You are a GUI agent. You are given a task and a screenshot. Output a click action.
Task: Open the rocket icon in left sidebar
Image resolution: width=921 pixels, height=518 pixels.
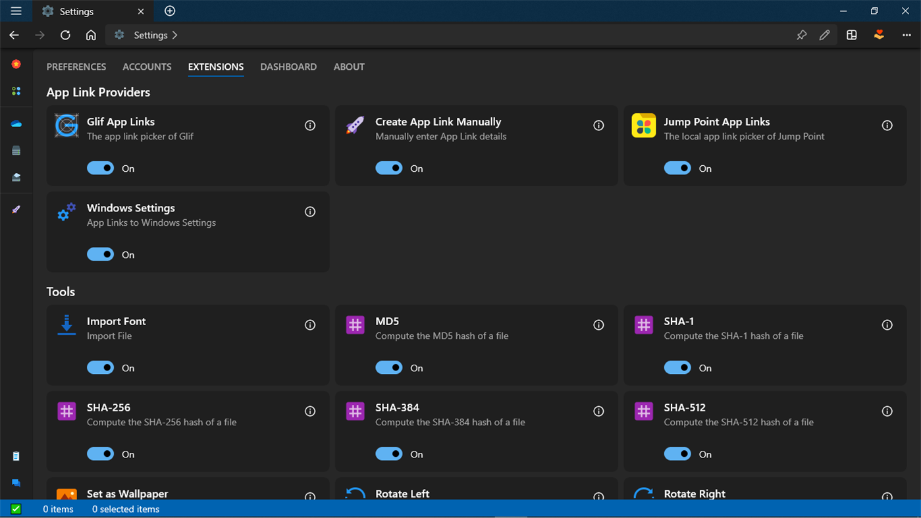pyautogui.click(x=16, y=209)
